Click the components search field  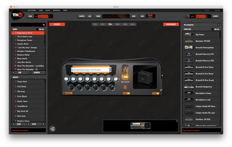coord(202,130)
